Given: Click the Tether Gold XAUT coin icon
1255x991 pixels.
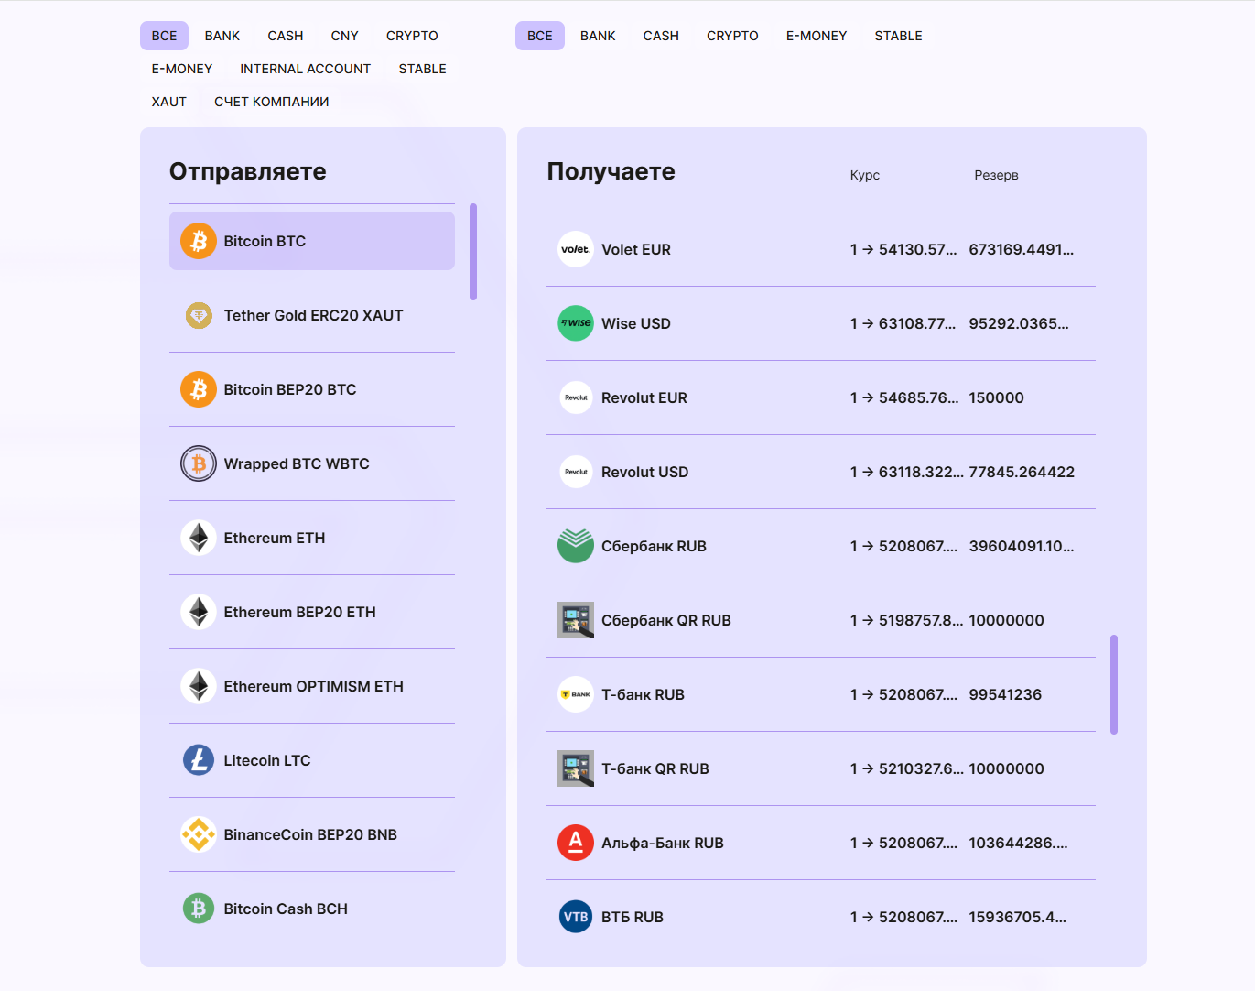Looking at the screenshot, I should tap(199, 315).
